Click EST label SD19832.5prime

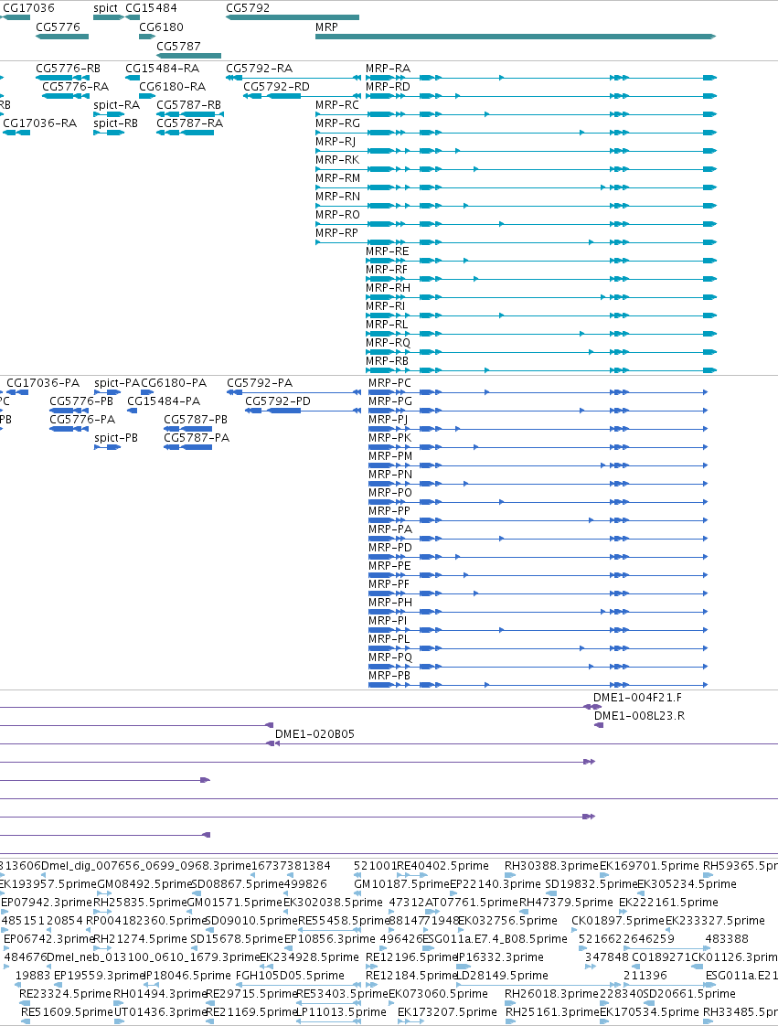(591, 884)
